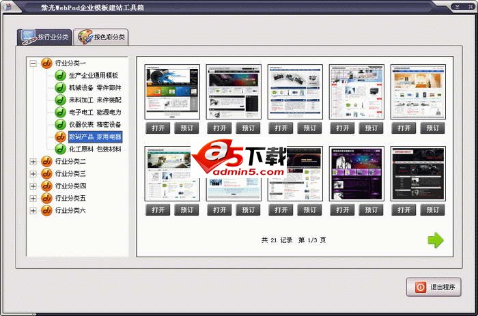Image resolution: width=478 pixels, height=316 pixels.
Task: Click the 退出程序 exit button
Action: click(434, 287)
